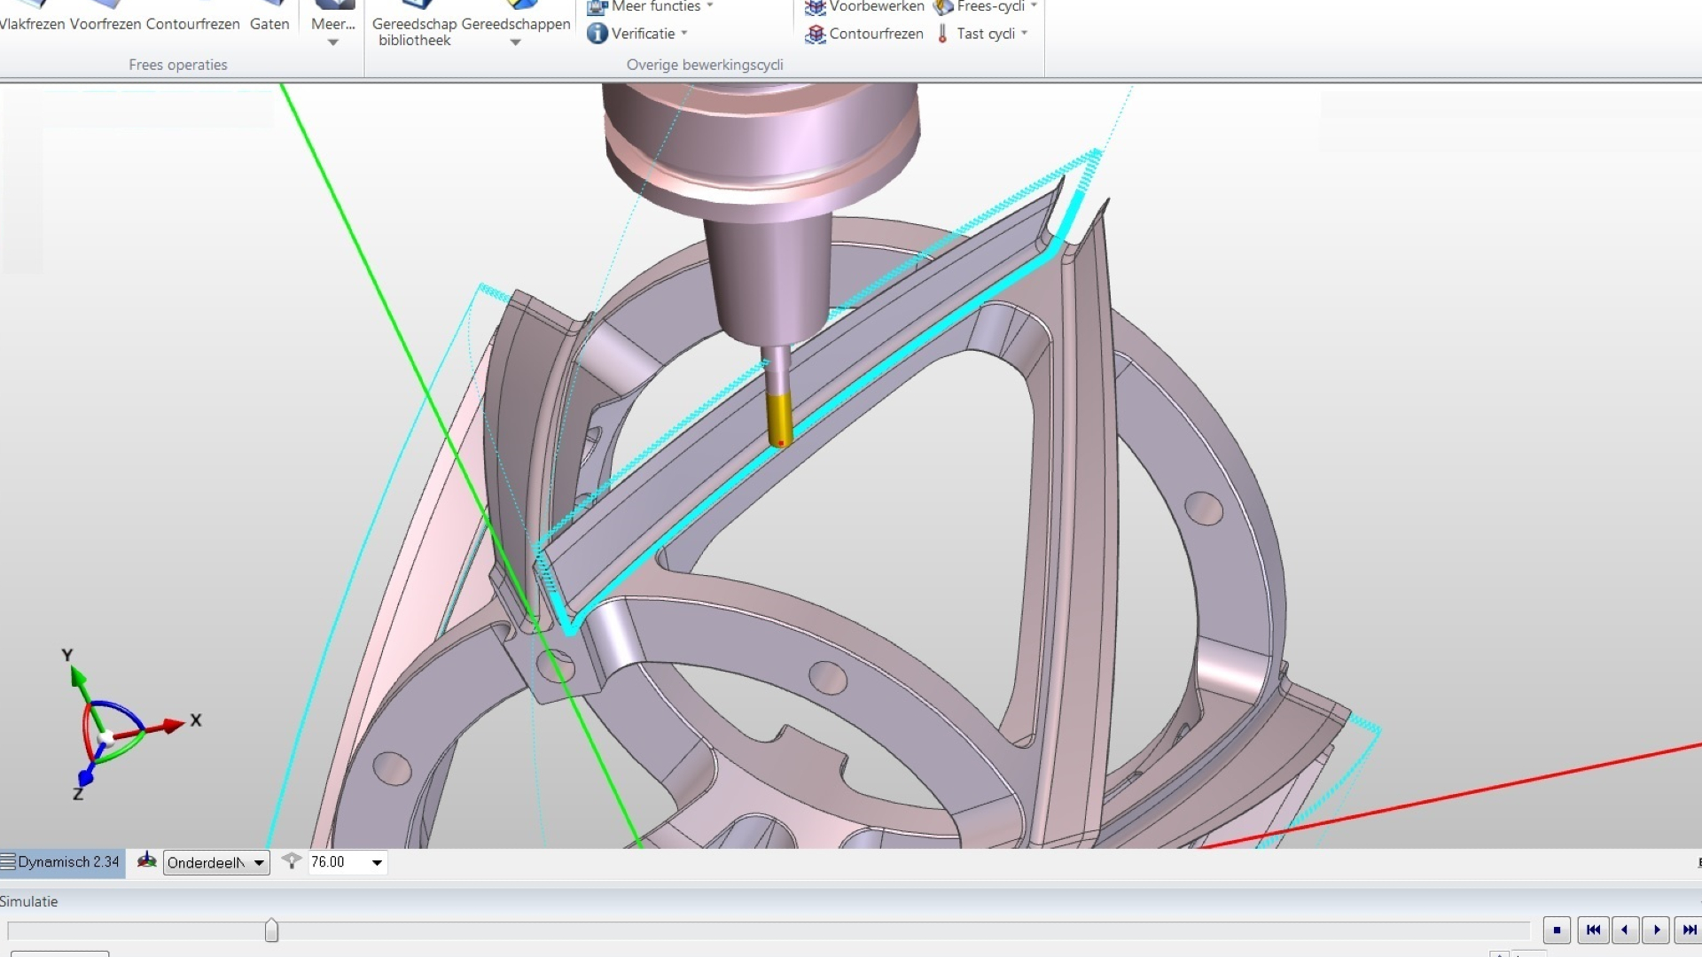Click the Simulatie speed slider handle

click(271, 930)
